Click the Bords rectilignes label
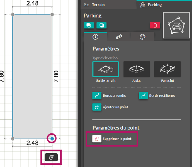Screen dimensions: 192x167 tap(162, 95)
